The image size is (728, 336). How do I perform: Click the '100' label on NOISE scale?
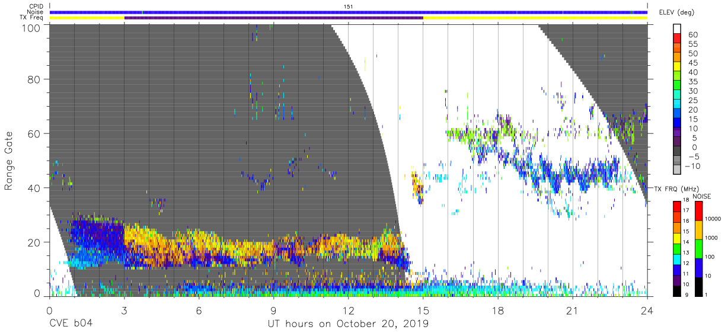click(x=710, y=257)
